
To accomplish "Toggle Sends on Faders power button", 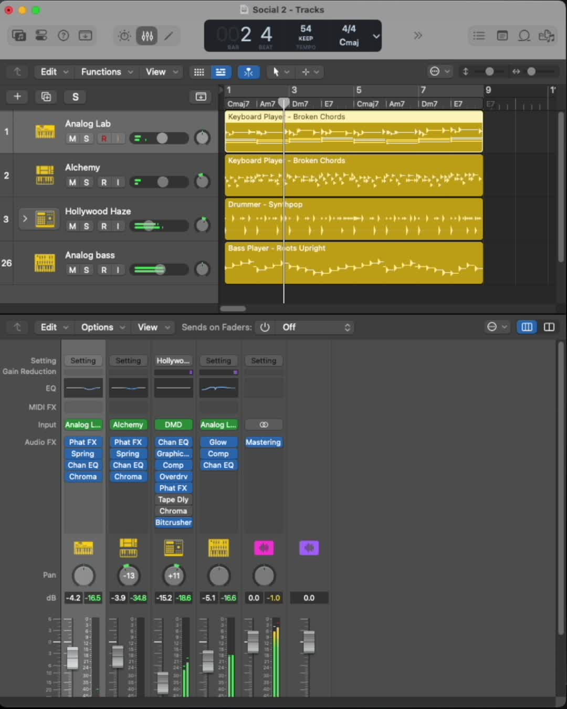I will click(x=265, y=327).
